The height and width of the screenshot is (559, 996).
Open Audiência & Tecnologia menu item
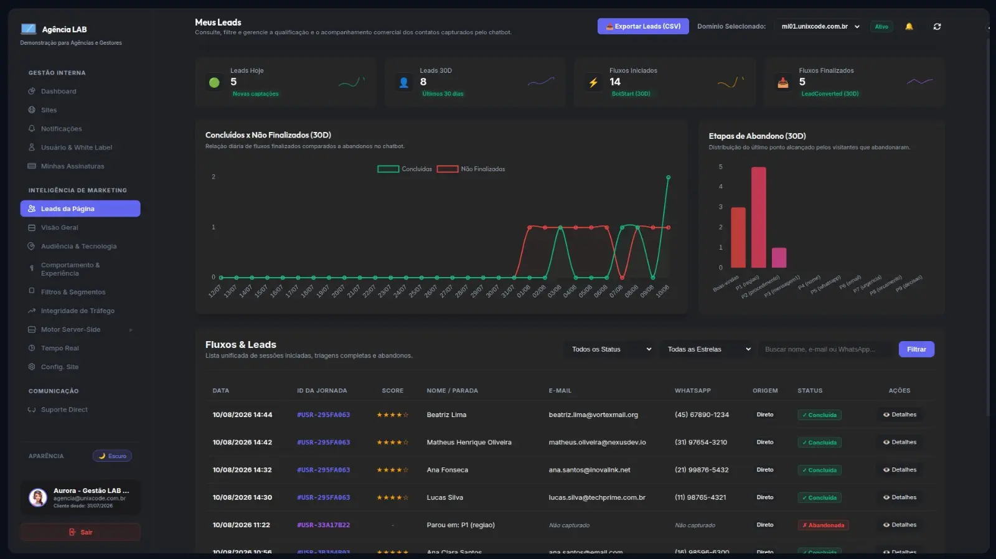(x=80, y=247)
